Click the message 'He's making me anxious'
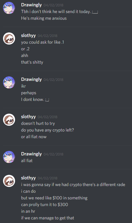This screenshot has height=223, width=132. click(x=44, y=18)
